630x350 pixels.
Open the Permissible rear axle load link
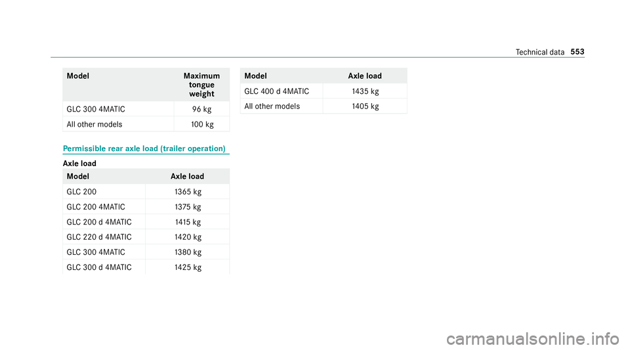144,148
